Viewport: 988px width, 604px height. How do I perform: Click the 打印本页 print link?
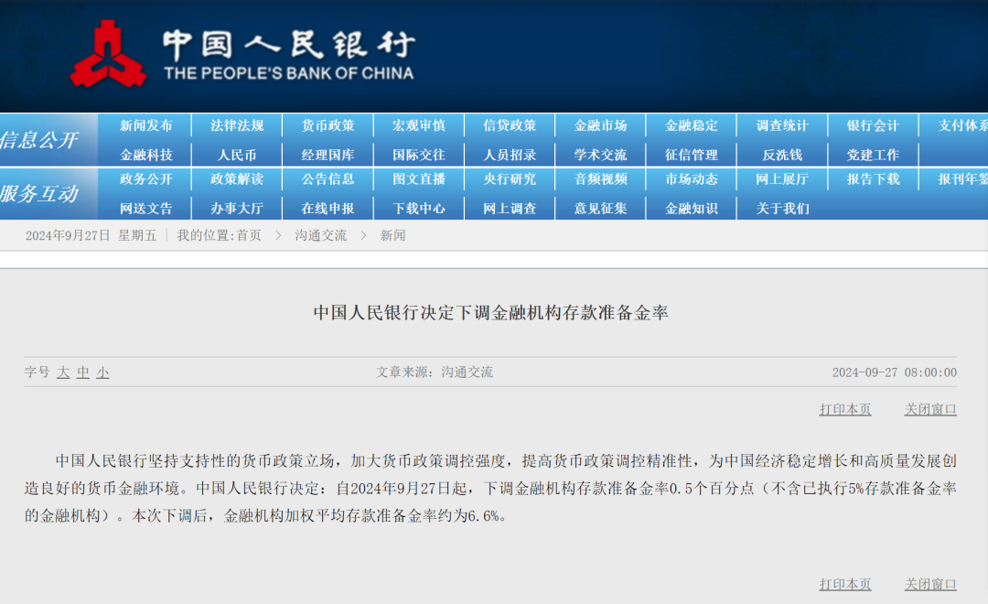pos(844,409)
